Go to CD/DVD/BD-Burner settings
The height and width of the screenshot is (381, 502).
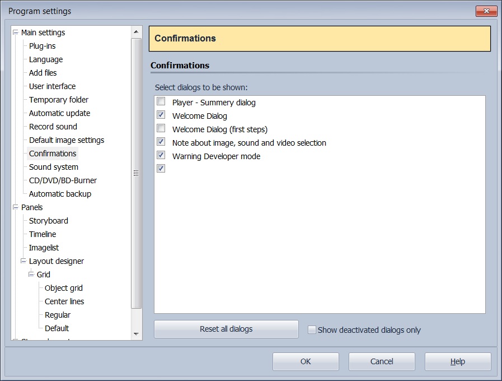pos(63,180)
